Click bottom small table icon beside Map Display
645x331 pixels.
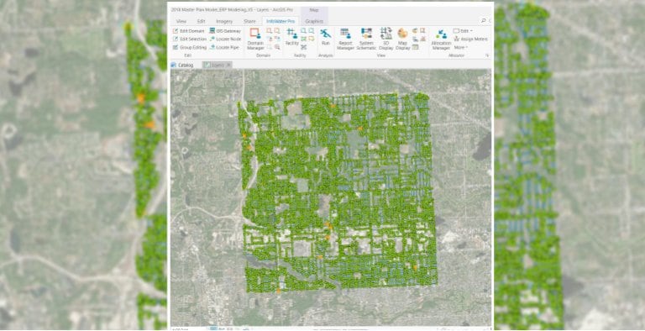pos(415,47)
